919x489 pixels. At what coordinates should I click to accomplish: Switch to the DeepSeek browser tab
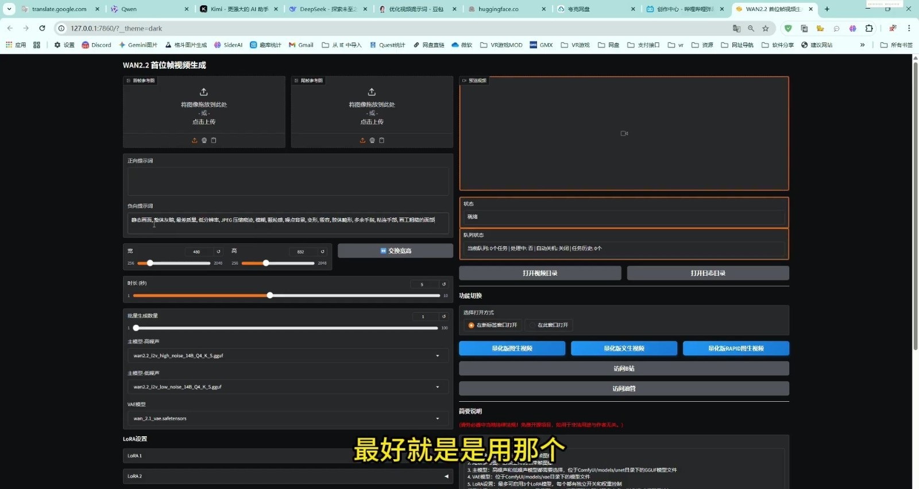click(x=327, y=9)
